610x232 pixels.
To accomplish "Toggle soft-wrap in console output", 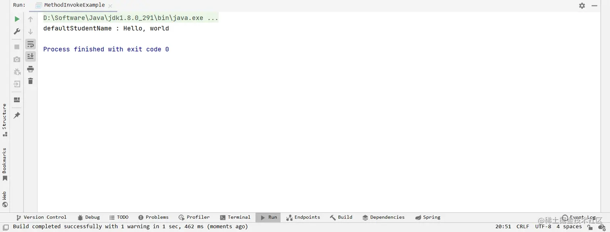I will point(30,44).
